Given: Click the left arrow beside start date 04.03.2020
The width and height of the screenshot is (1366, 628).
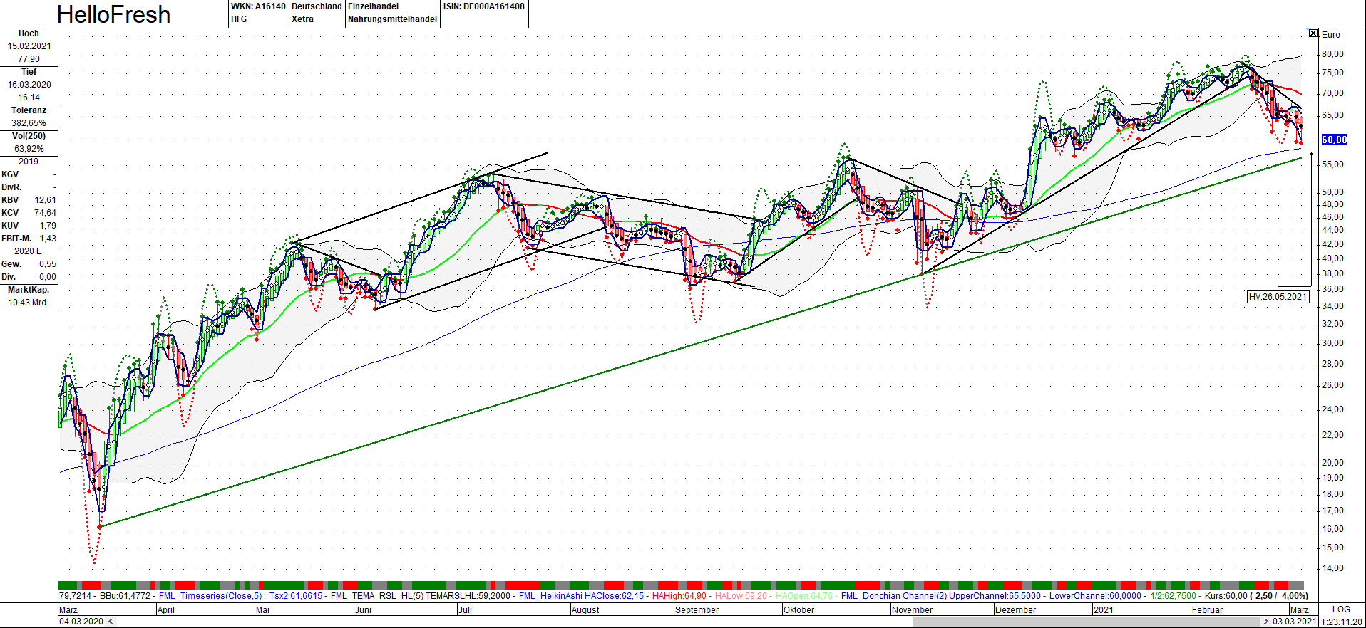Looking at the screenshot, I should tap(111, 622).
